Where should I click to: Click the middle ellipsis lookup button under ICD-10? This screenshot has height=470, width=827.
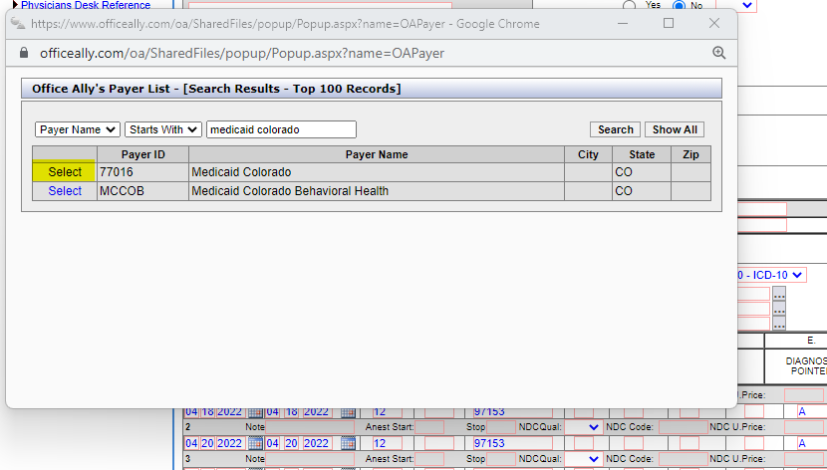779,310
